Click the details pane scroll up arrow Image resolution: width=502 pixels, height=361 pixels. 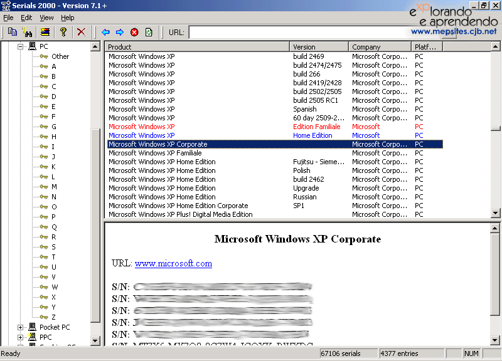tap(494, 228)
